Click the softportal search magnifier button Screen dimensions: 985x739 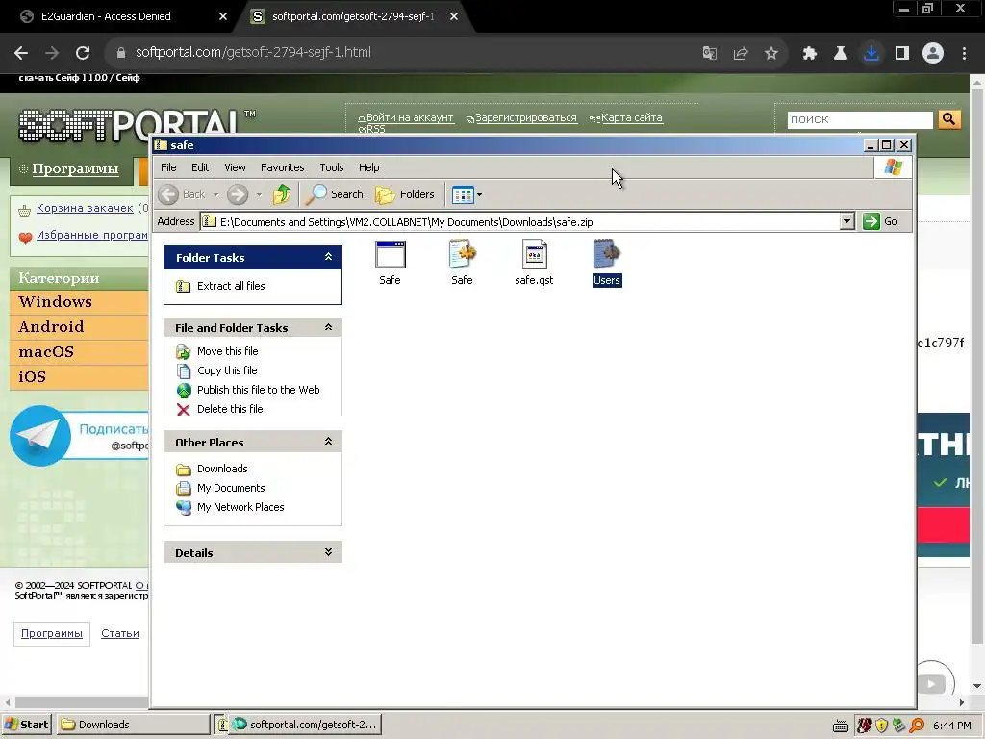coord(949,118)
